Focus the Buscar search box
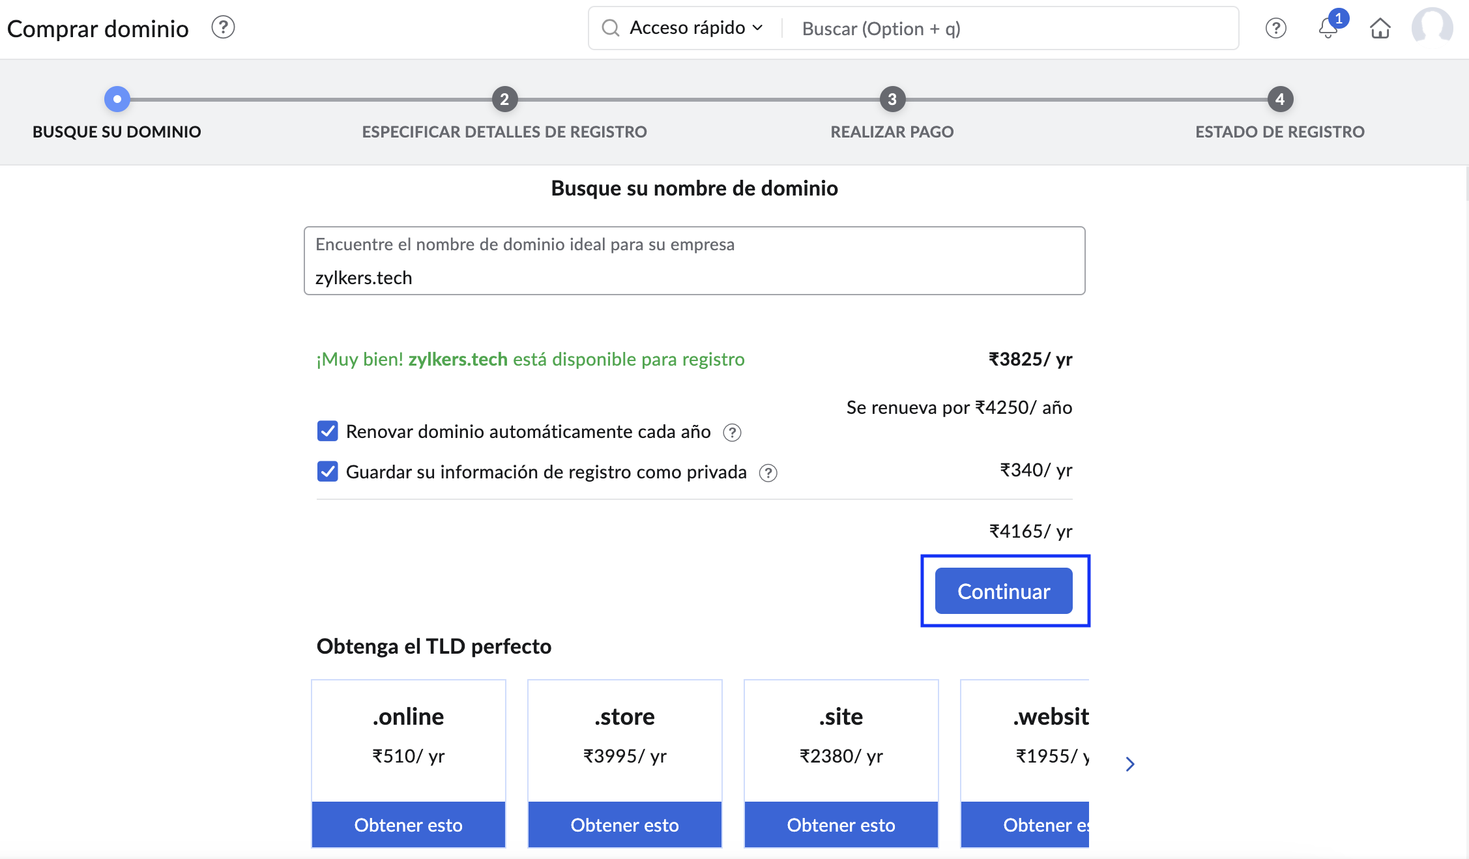This screenshot has width=1469, height=859. tap(1010, 29)
